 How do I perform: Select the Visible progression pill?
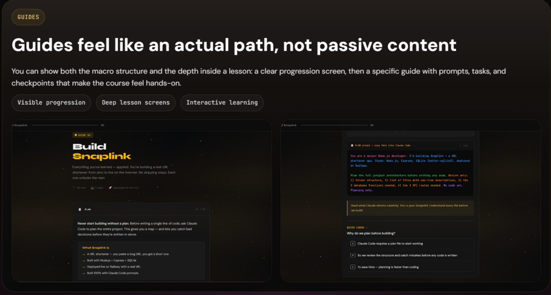point(52,103)
